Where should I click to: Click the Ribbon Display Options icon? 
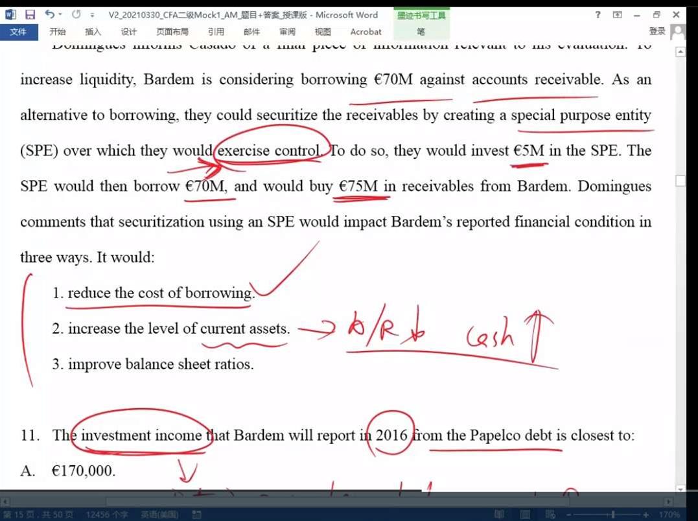(x=618, y=14)
